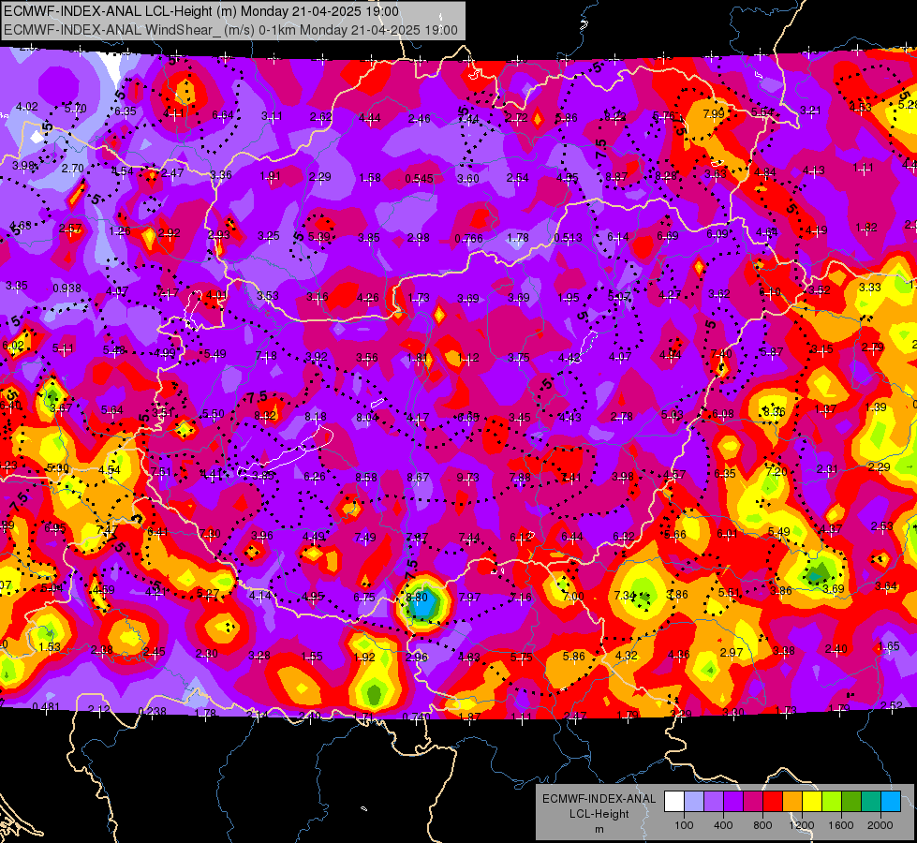917x843 pixels.
Task: Click the yellow legend swatch
Action: [x=812, y=802]
